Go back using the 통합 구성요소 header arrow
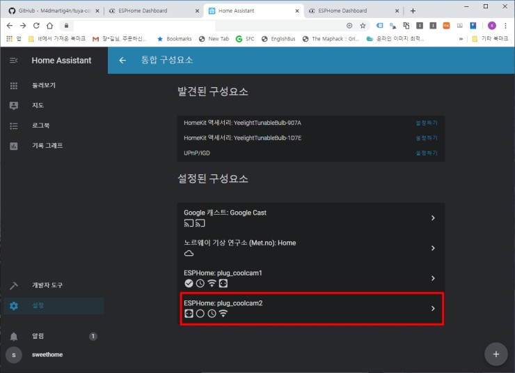 point(122,60)
